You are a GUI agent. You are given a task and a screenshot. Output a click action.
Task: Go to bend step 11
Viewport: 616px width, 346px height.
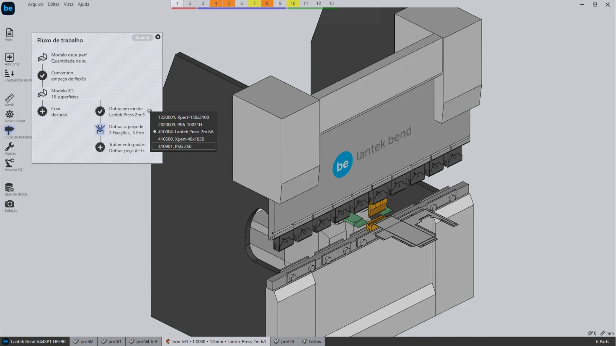coord(306,3)
